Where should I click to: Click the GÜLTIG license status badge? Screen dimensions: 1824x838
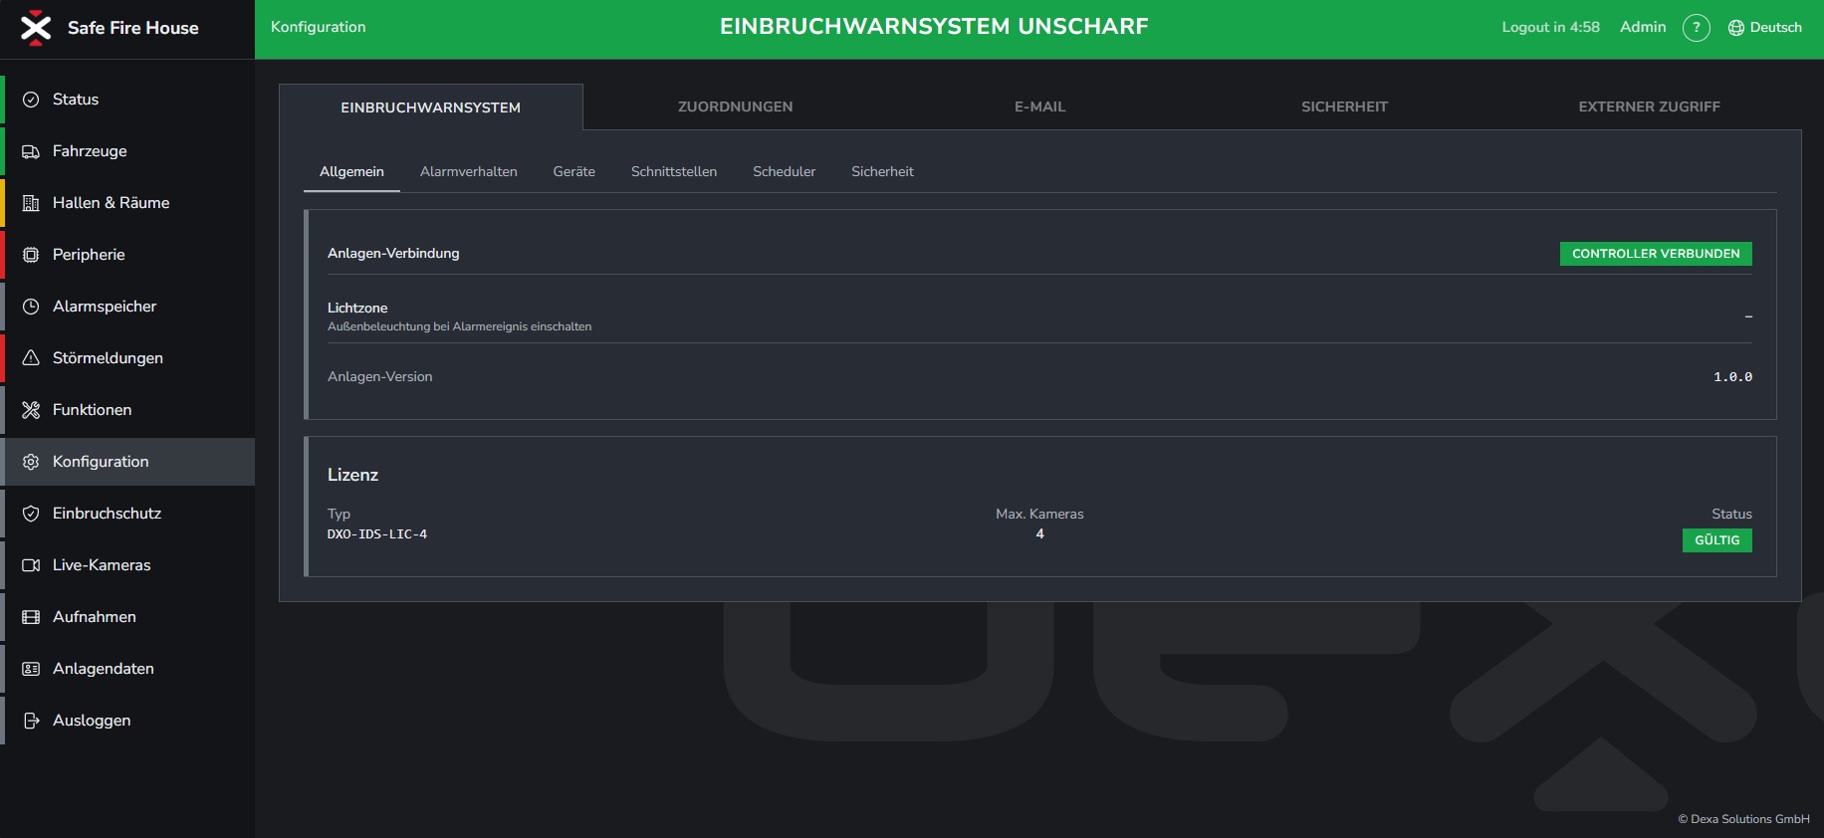click(1717, 540)
